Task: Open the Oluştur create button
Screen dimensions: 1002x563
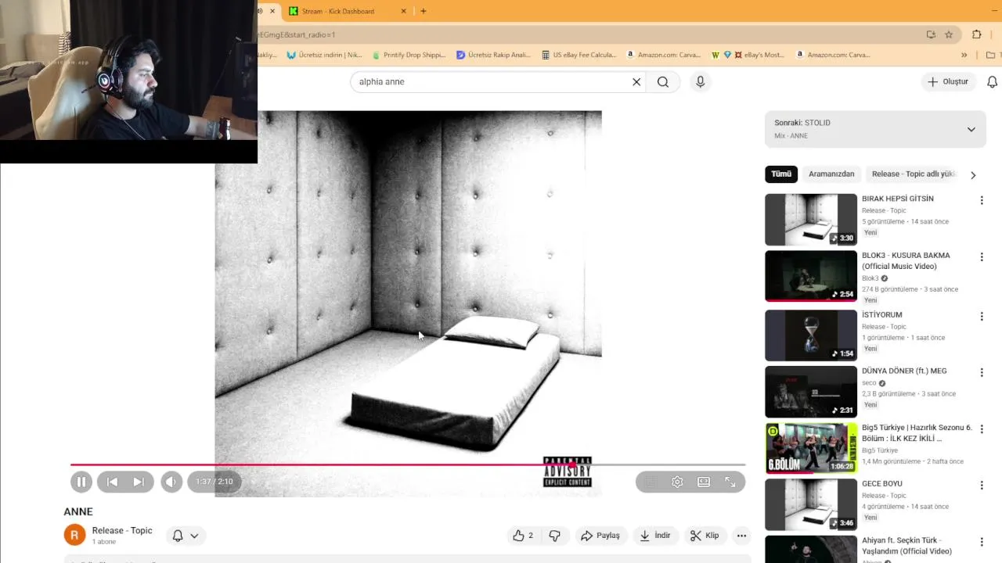Action: click(948, 81)
